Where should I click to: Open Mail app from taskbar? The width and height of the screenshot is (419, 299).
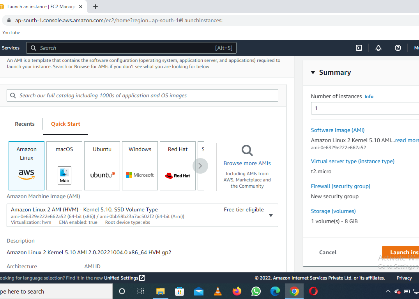click(x=198, y=291)
